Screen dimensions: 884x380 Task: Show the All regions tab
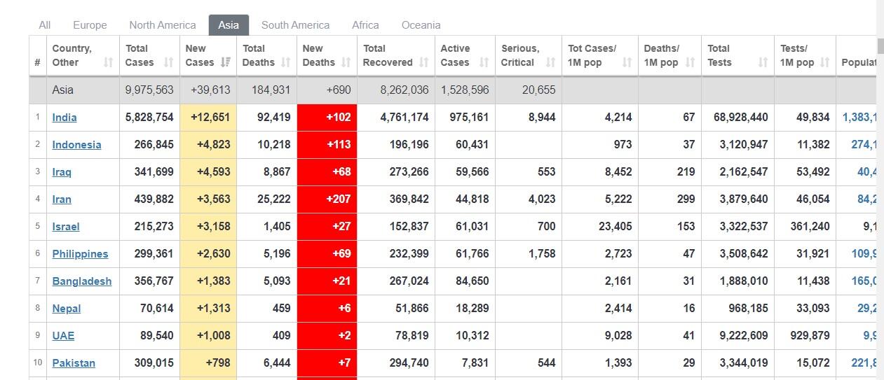coord(45,25)
